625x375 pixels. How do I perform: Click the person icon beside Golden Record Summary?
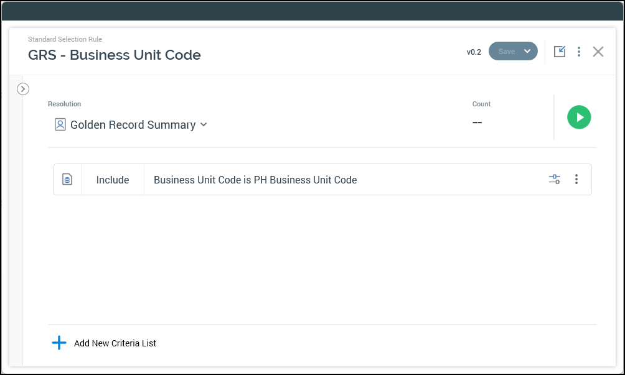pyautogui.click(x=60, y=125)
